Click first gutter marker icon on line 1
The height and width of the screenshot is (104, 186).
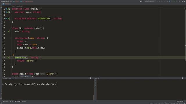[x=6, y=9]
